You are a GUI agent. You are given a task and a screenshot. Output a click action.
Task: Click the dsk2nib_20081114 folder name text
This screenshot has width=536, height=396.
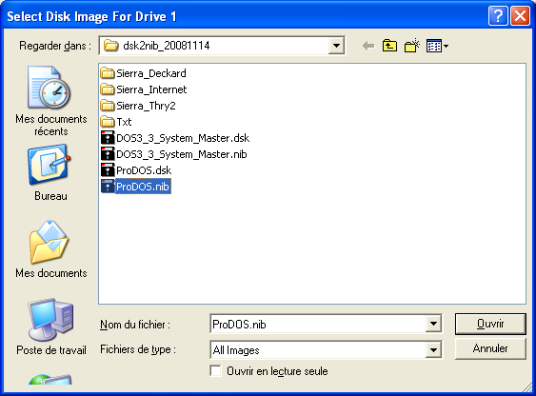(167, 46)
